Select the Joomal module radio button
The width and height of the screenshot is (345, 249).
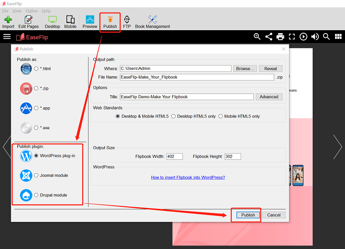[36, 175]
